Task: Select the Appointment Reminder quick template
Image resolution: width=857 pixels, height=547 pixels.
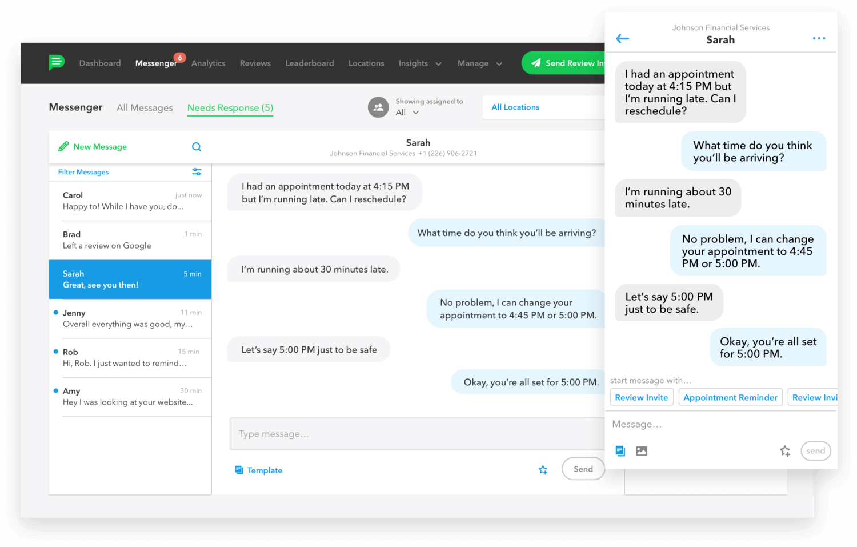Action: 730,397
